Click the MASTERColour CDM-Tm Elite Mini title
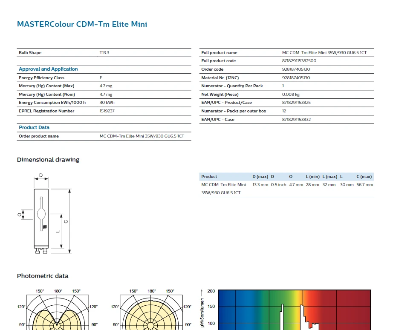The image size is (393, 330). coord(82,24)
